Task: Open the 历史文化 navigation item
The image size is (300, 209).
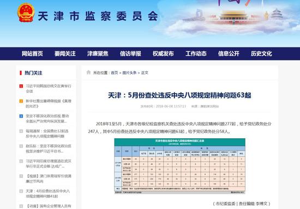Action: [261, 54]
